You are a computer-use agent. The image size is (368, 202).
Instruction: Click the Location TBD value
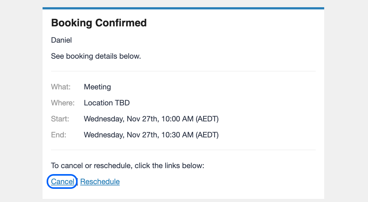click(107, 103)
